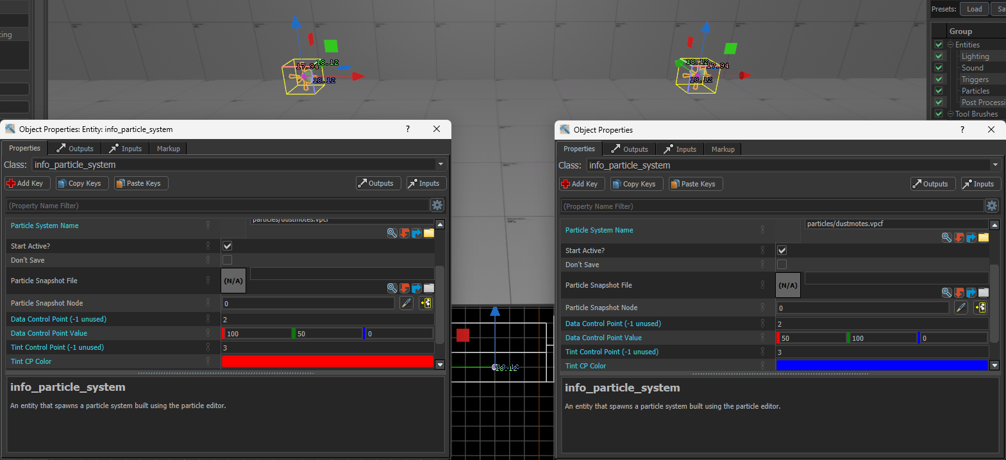
Task: Switch to Outputs tab in left window
Action: click(75, 149)
